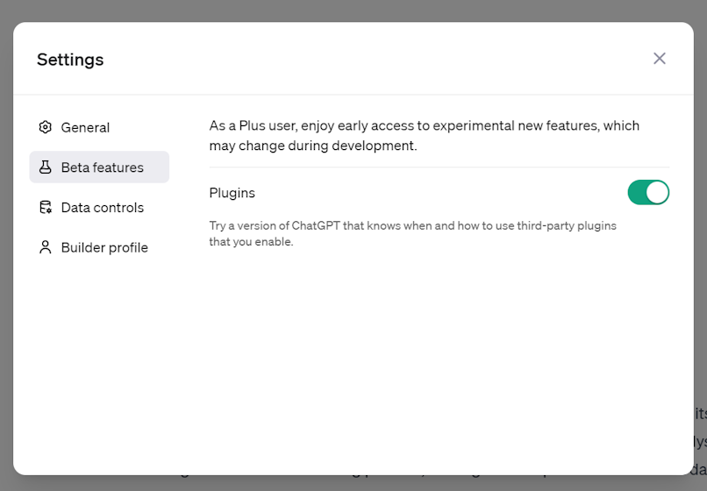Image resolution: width=707 pixels, height=491 pixels.
Task: Click the Builder profile person icon
Action: click(x=45, y=247)
